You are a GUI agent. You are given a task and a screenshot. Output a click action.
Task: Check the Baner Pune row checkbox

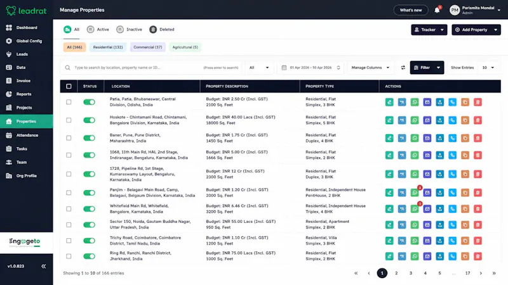pyautogui.click(x=69, y=138)
